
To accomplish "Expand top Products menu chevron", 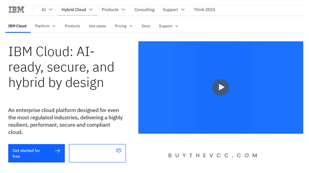I will click(123, 10).
